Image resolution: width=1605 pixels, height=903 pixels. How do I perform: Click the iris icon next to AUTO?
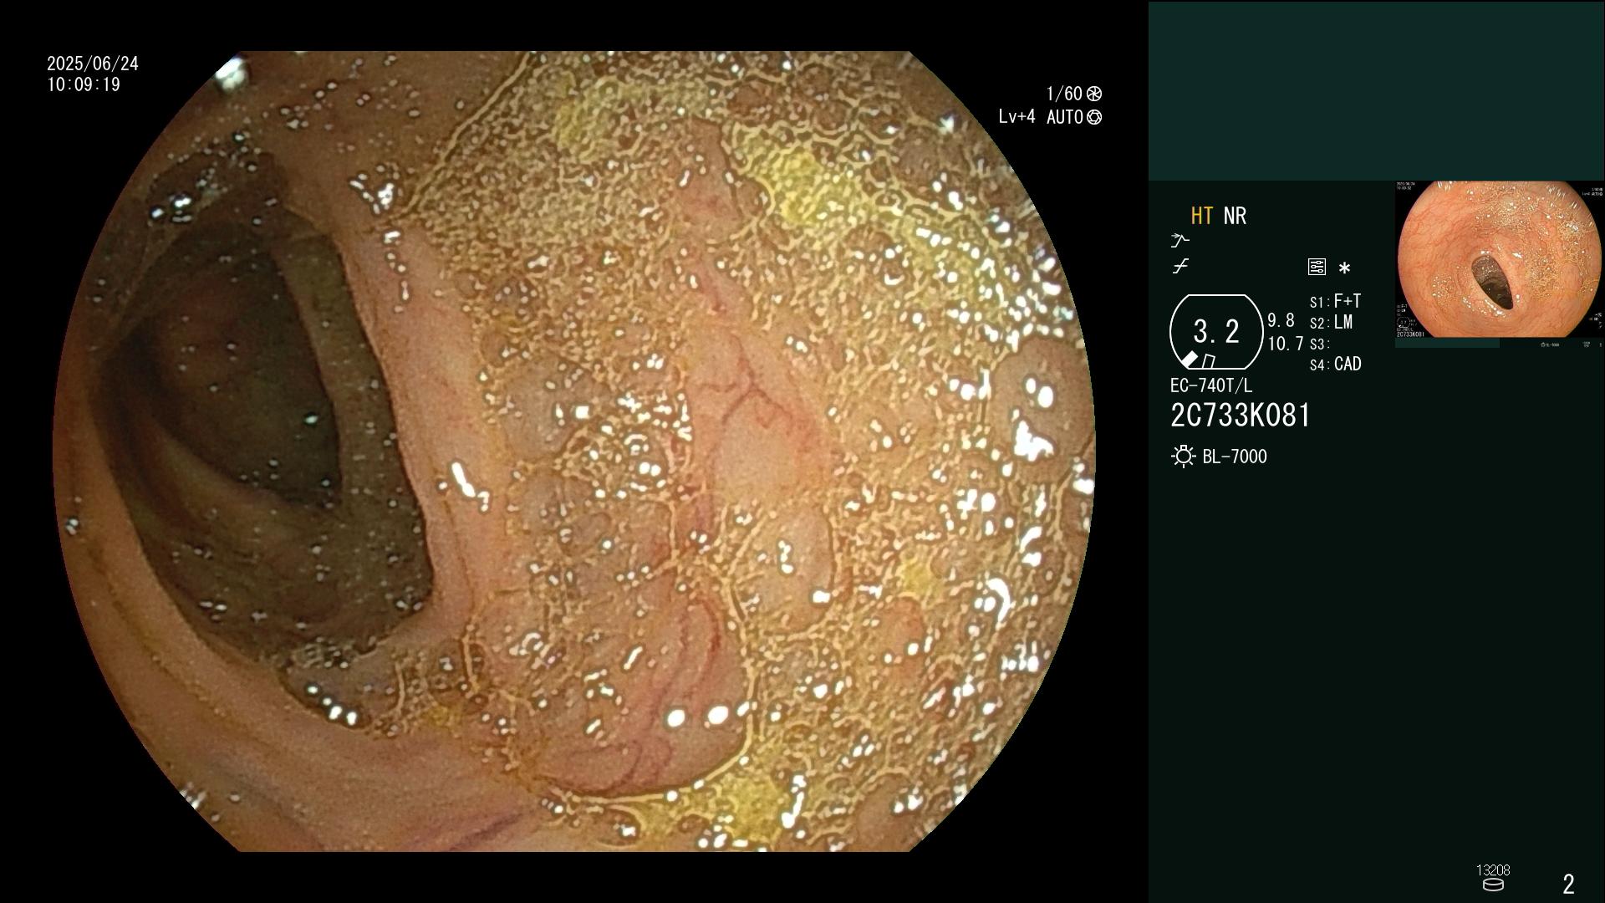pyautogui.click(x=1093, y=117)
